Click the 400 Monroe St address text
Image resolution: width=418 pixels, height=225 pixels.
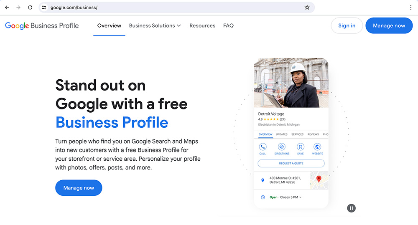(x=285, y=180)
